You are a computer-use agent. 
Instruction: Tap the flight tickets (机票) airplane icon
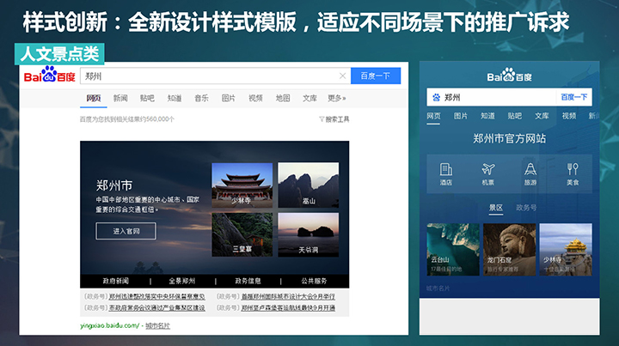pyautogui.click(x=488, y=172)
